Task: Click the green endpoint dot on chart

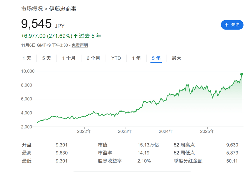Action: [x=242, y=74]
